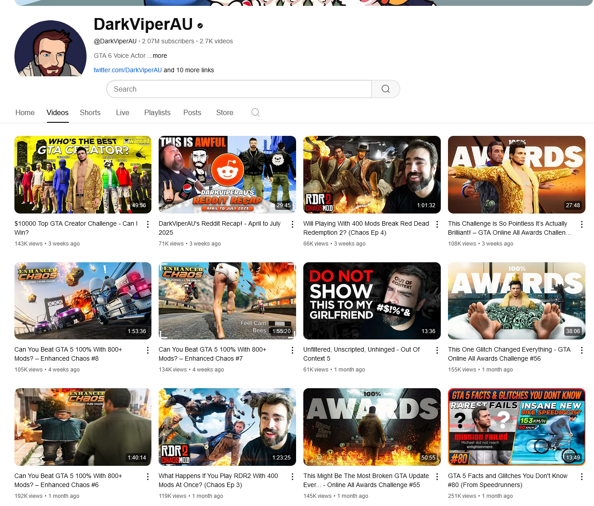Click the @DarkViperAU handle text
Image resolution: width=594 pixels, height=506 pixels.
pyautogui.click(x=115, y=41)
